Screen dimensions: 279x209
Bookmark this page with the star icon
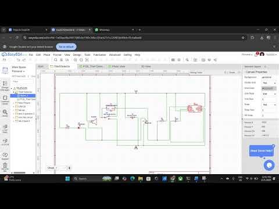[x=243, y=38]
